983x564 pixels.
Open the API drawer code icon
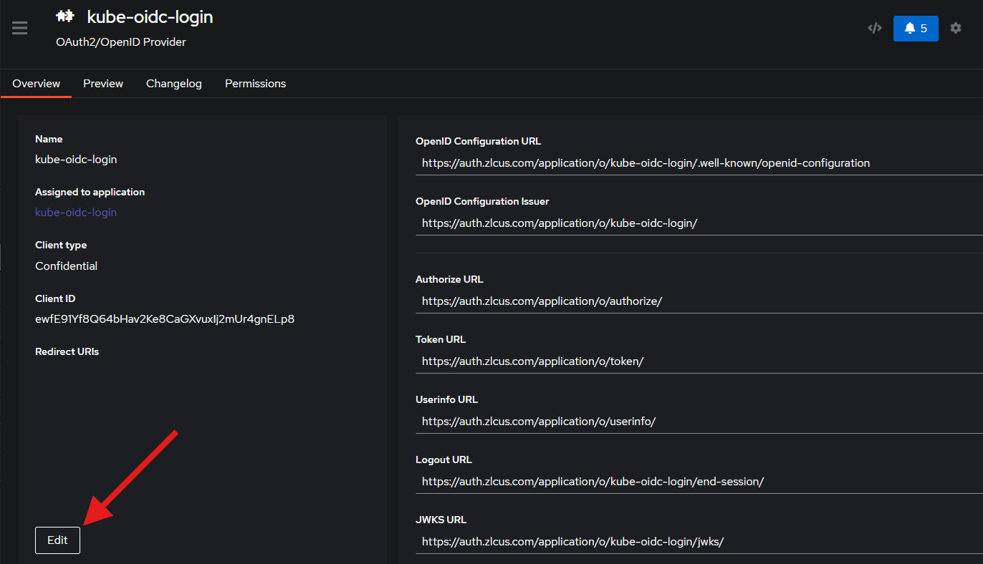[874, 28]
